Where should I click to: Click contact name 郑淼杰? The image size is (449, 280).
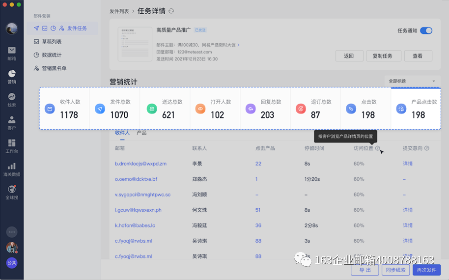point(199,179)
